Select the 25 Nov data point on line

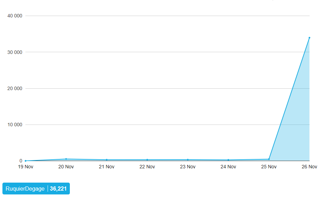[x=269, y=159]
